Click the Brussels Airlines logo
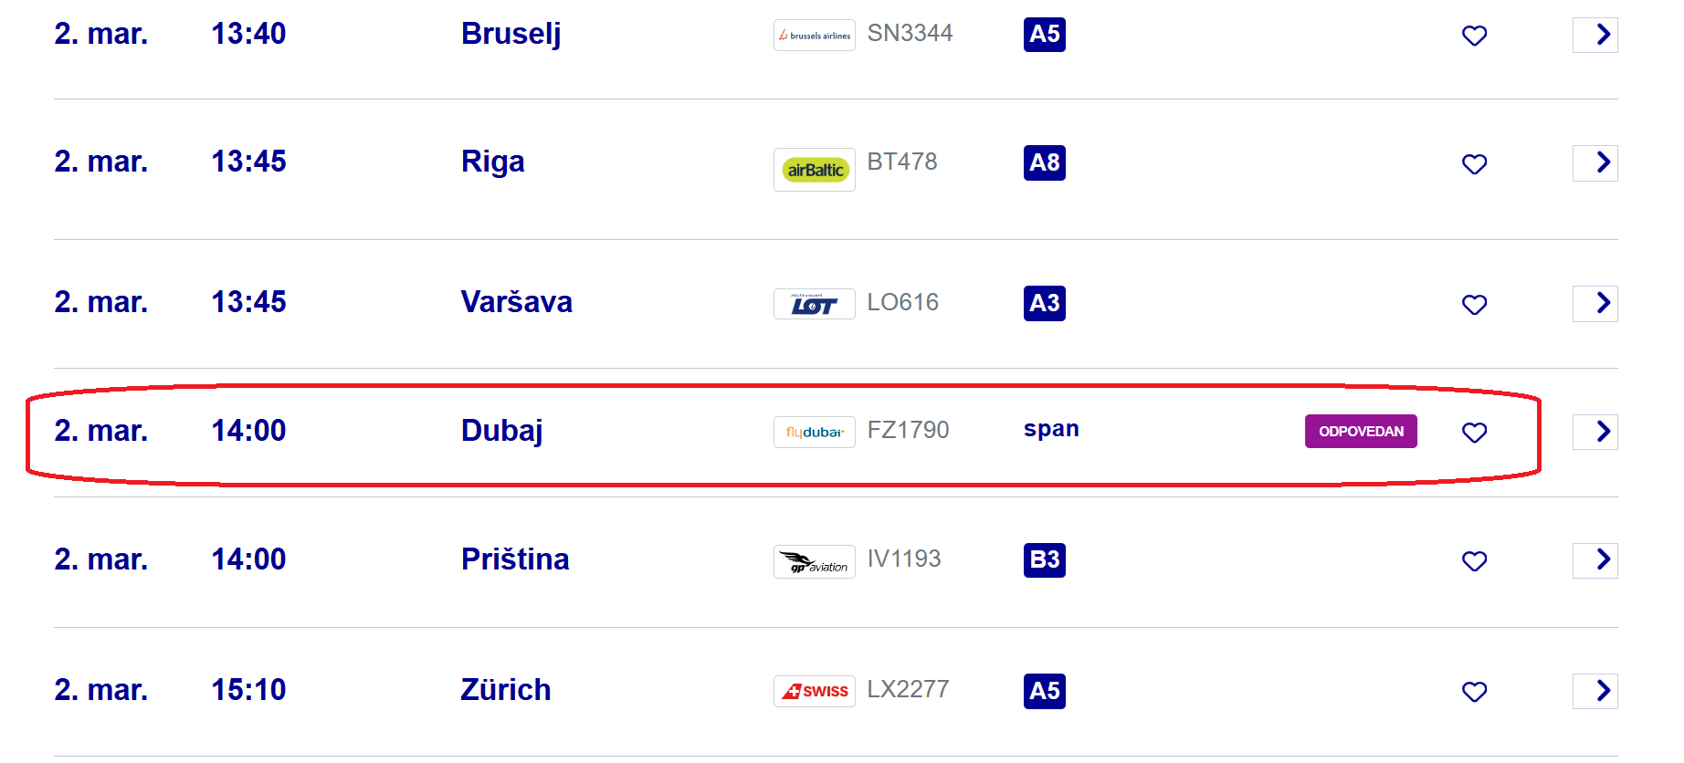 coord(814,36)
